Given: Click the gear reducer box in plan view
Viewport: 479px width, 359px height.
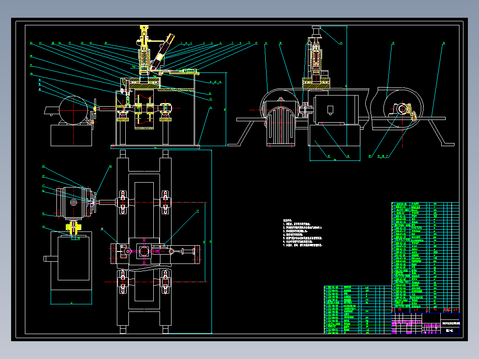Looking at the screenshot, I should tap(73, 203).
